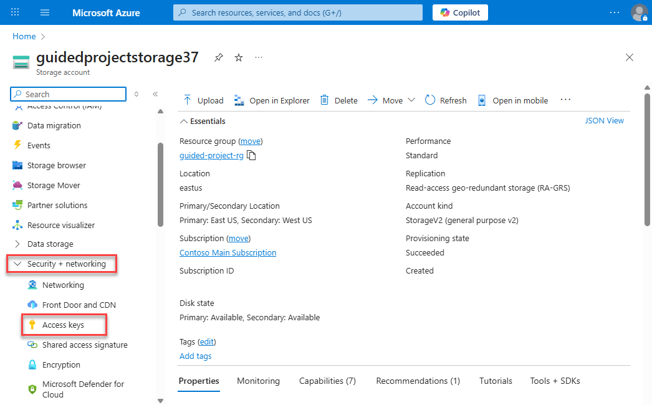Click the Subscription move link
This screenshot has height=405, width=652.
click(239, 239)
